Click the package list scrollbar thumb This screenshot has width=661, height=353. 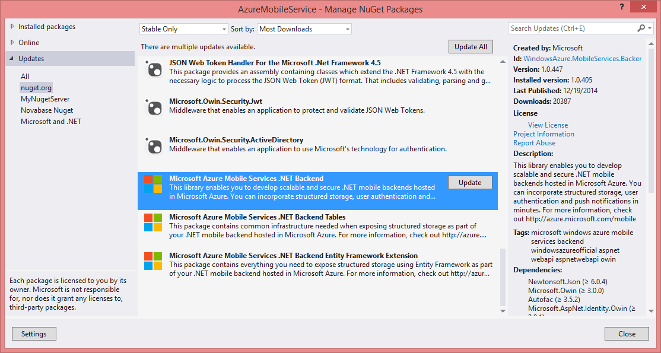click(x=503, y=276)
